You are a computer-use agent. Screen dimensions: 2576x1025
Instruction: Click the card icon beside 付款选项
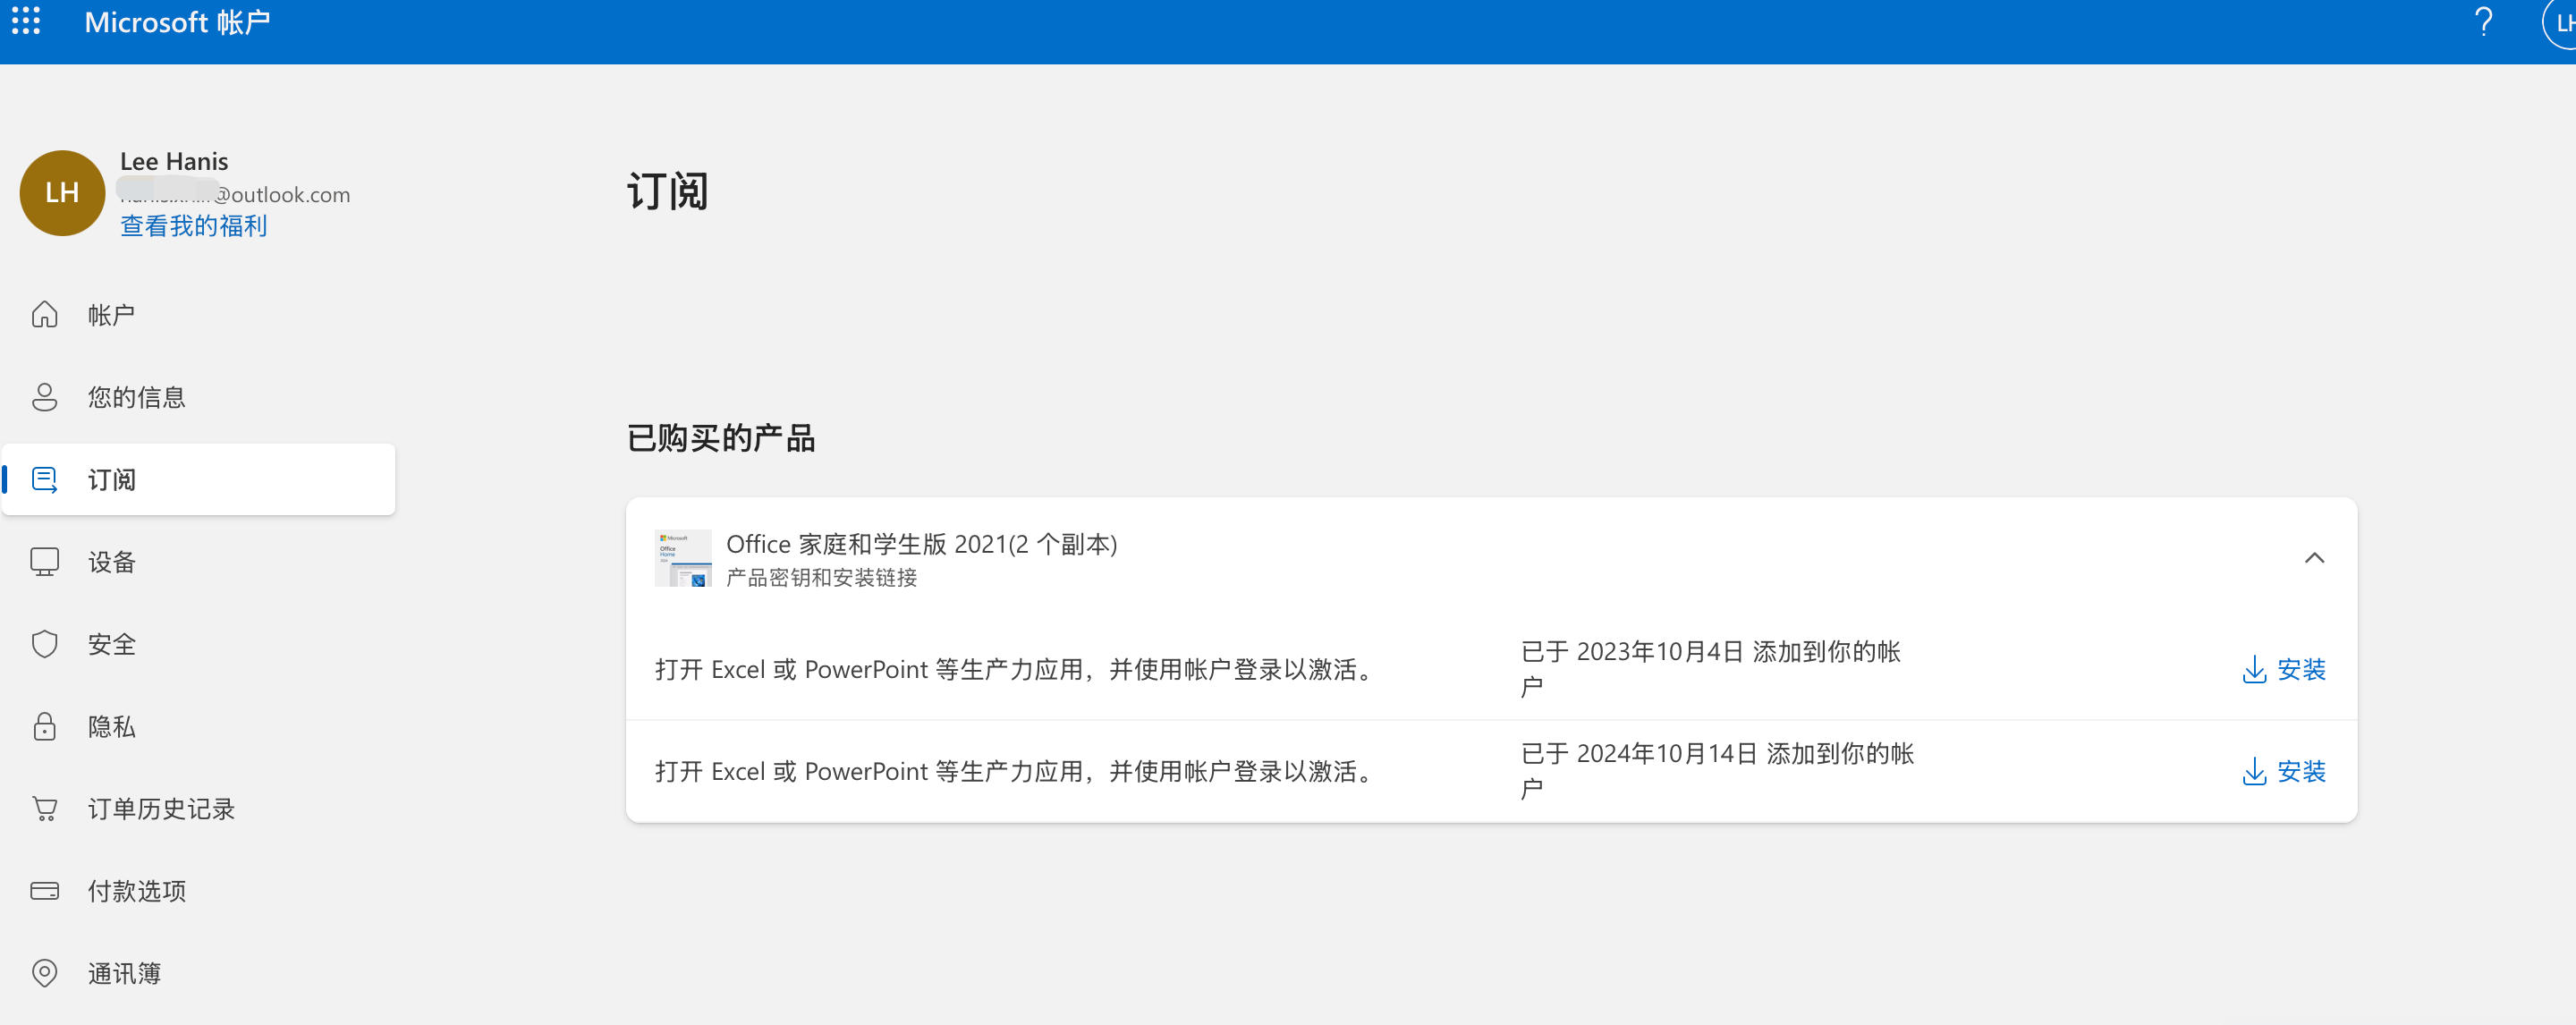tap(45, 891)
